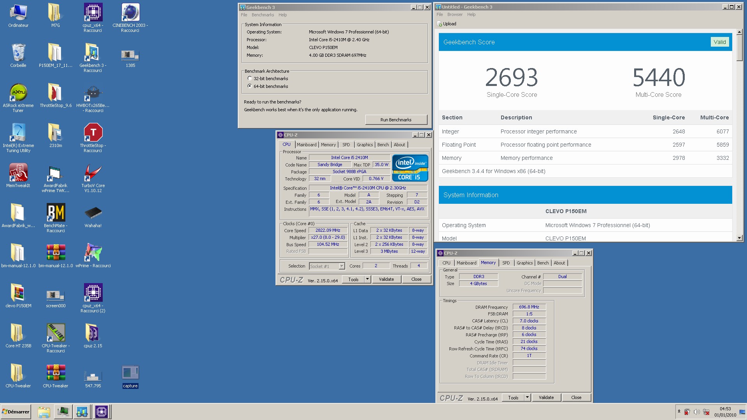Open Benchmarks menu in Geekbench 3
Image resolution: width=747 pixels, height=420 pixels.
263,15
